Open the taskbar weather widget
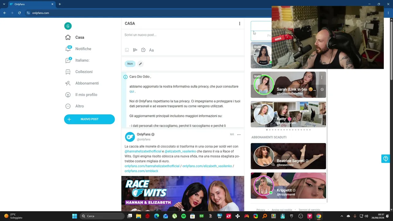Image resolution: width=393 pixels, height=221 pixels. 13,216
